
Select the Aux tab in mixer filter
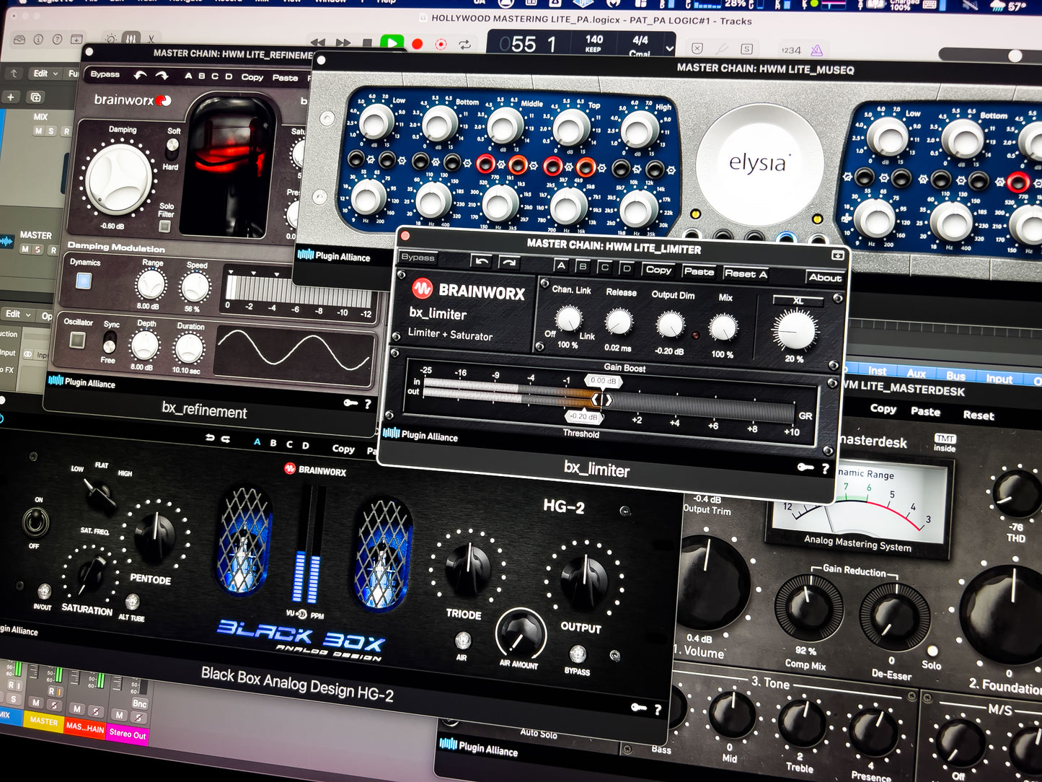point(917,374)
